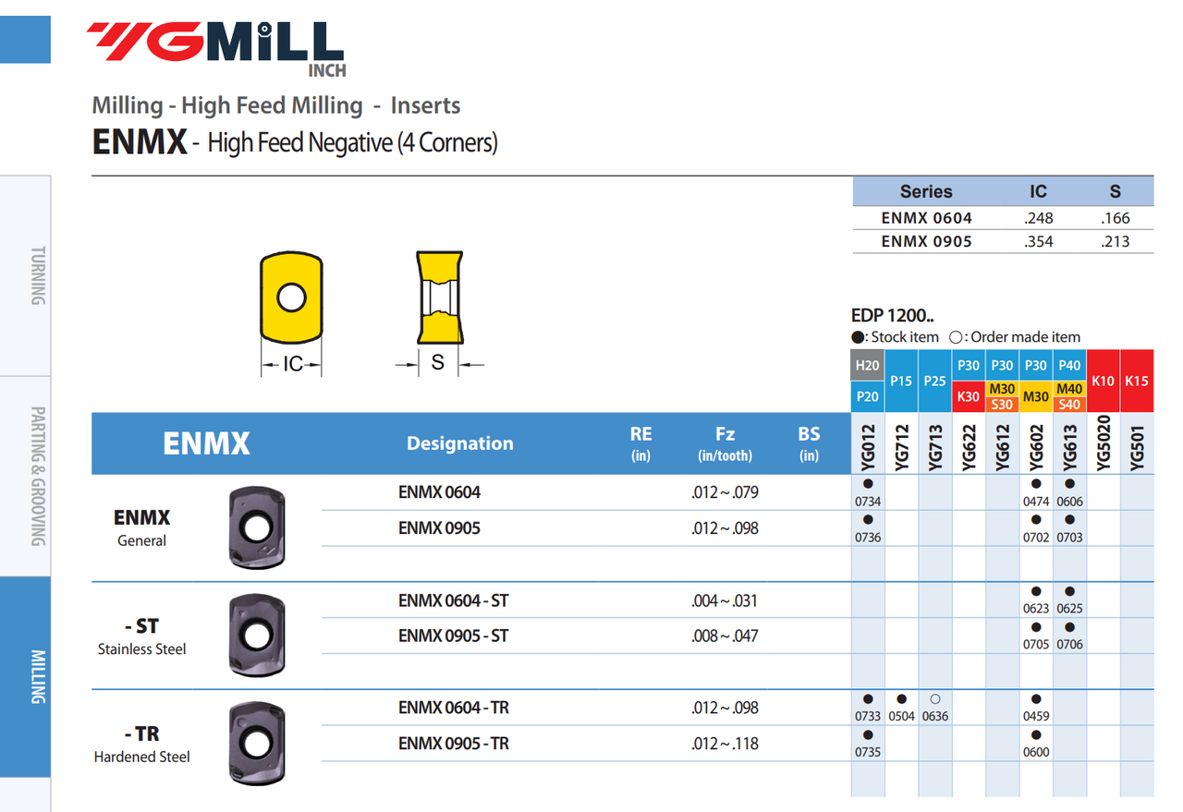Click EDP code 0474
1183x812 pixels.
(x=1036, y=502)
